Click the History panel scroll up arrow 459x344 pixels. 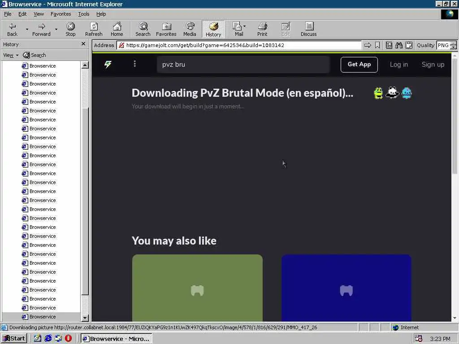(85, 65)
